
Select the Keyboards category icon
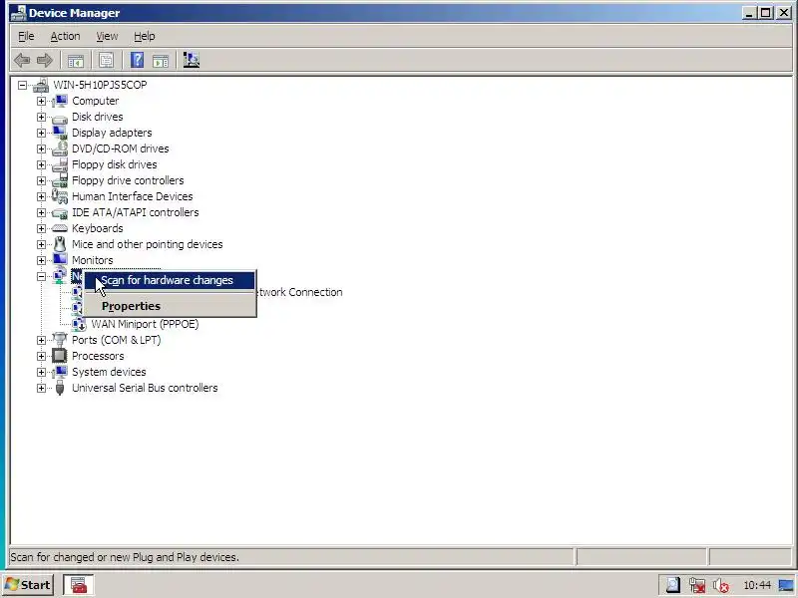tap(60, 228)
